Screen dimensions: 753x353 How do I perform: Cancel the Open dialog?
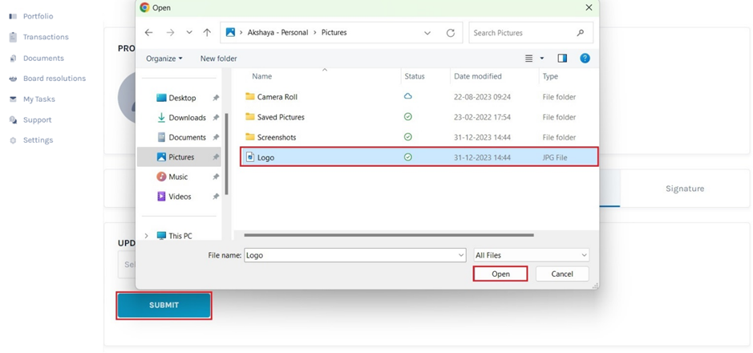tap(562, 274)
